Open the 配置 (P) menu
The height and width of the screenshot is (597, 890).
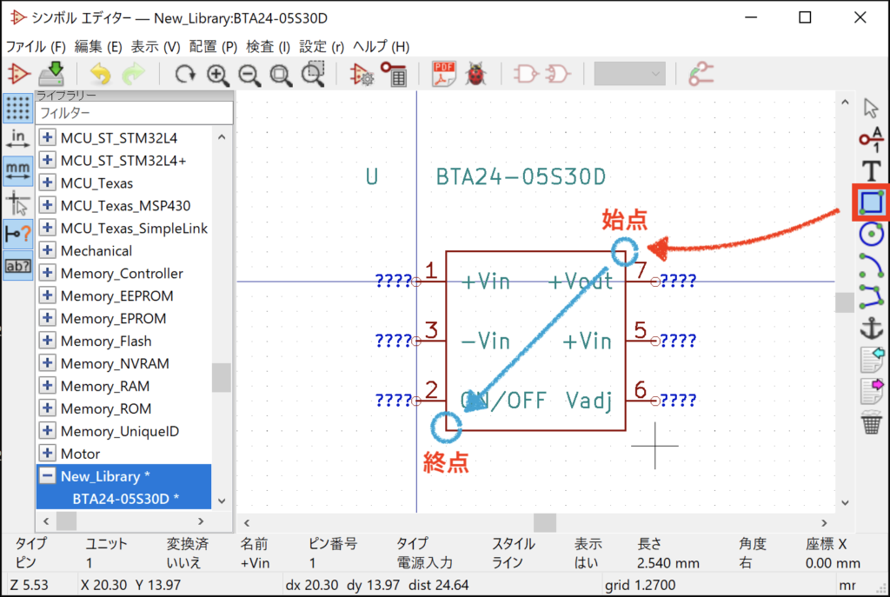[x=213, y=47]
